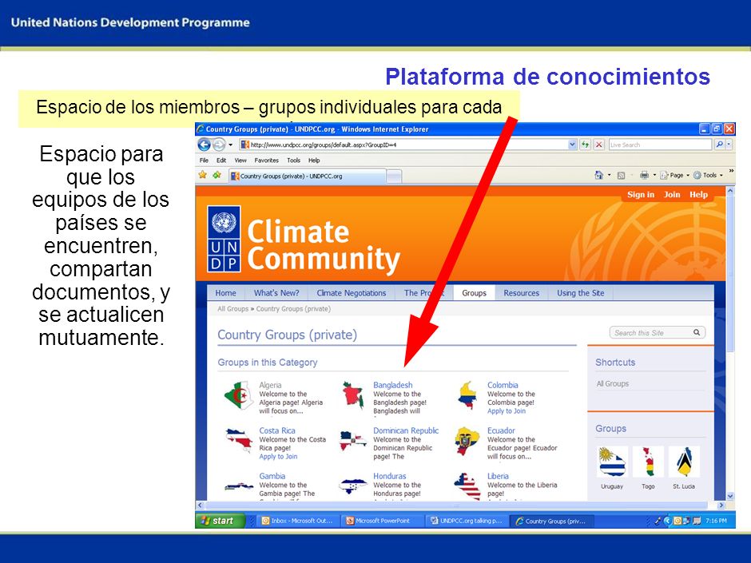
Task: Click the red Stop loading icon
Action: [598, 145]
